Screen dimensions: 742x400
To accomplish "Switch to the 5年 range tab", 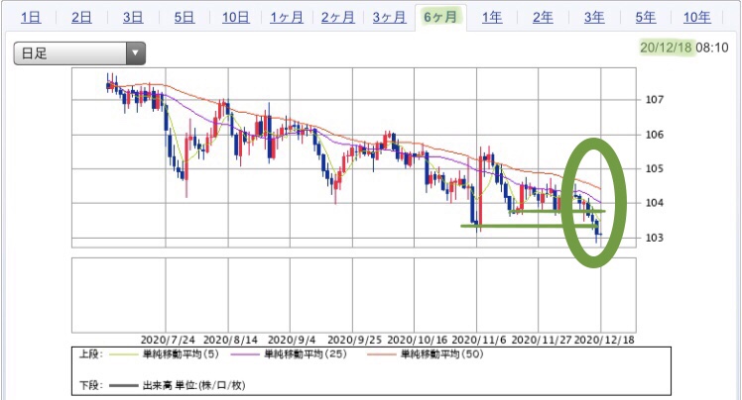I will click(x=646, y=18).
